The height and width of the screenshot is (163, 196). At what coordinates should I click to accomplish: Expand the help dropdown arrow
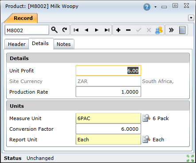tap(155, 7)
